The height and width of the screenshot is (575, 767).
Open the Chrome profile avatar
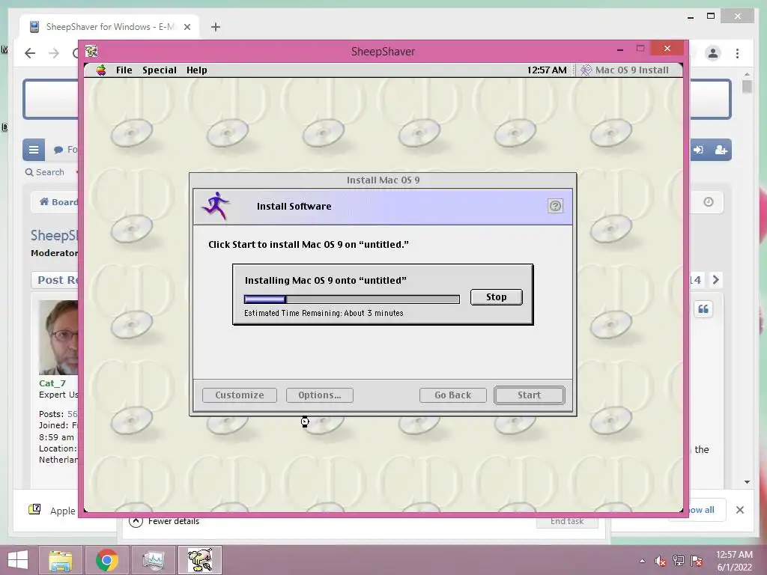click(713, 53)
